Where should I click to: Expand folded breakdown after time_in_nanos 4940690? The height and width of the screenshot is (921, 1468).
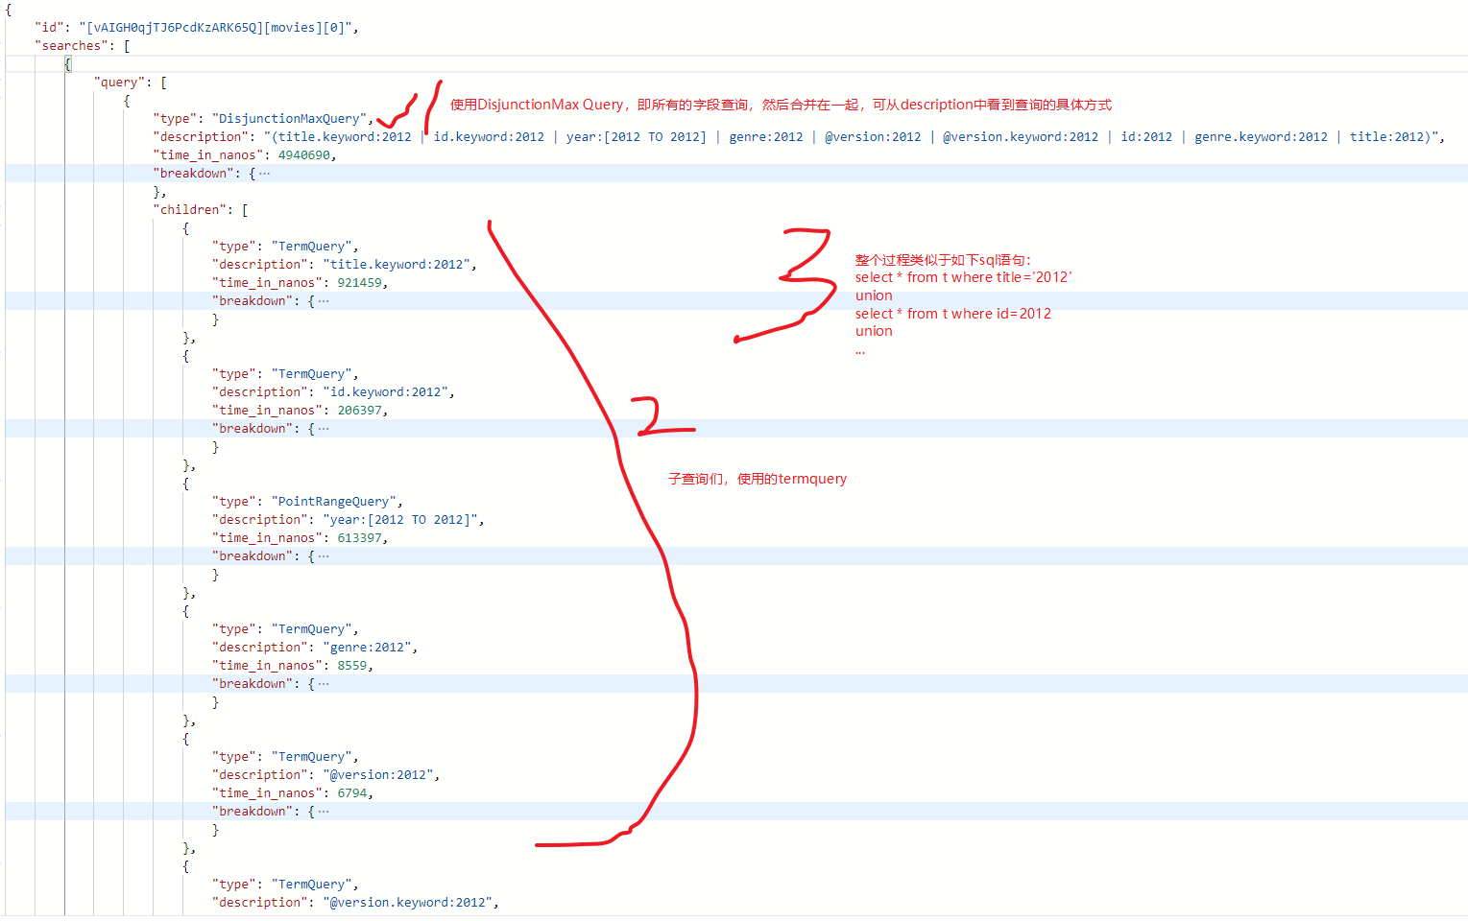[x=265, y=174]
